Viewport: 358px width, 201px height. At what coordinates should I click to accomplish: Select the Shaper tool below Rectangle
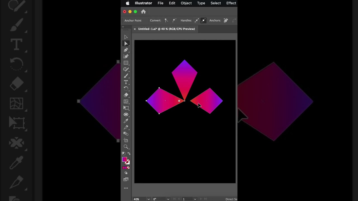(x=126, y=69)
